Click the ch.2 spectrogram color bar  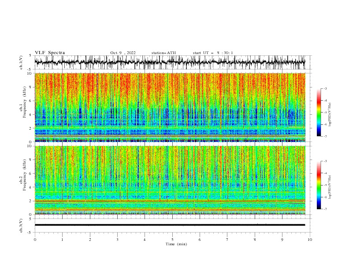click(319, 185)
